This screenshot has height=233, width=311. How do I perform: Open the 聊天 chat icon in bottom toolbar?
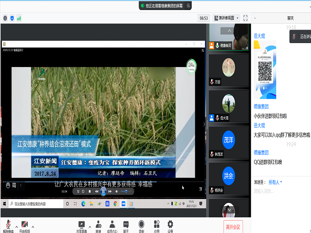coord(126,226)
